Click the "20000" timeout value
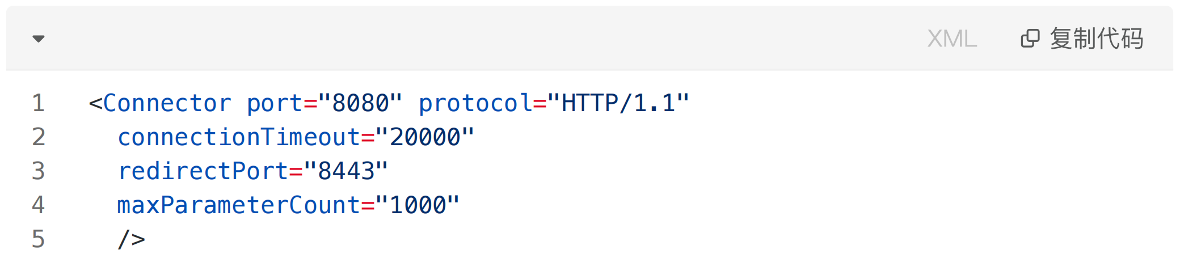1180x271 pixels. [x=425, y=137]
